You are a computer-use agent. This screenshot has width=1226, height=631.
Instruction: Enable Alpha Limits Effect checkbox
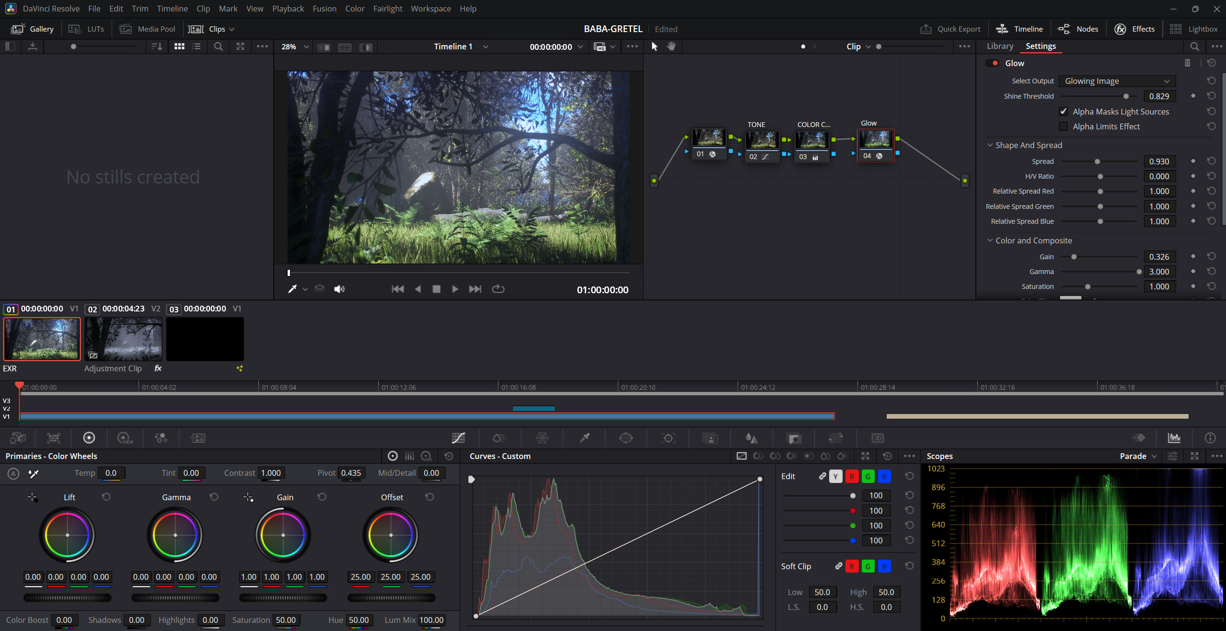(x=1063, y=126)
